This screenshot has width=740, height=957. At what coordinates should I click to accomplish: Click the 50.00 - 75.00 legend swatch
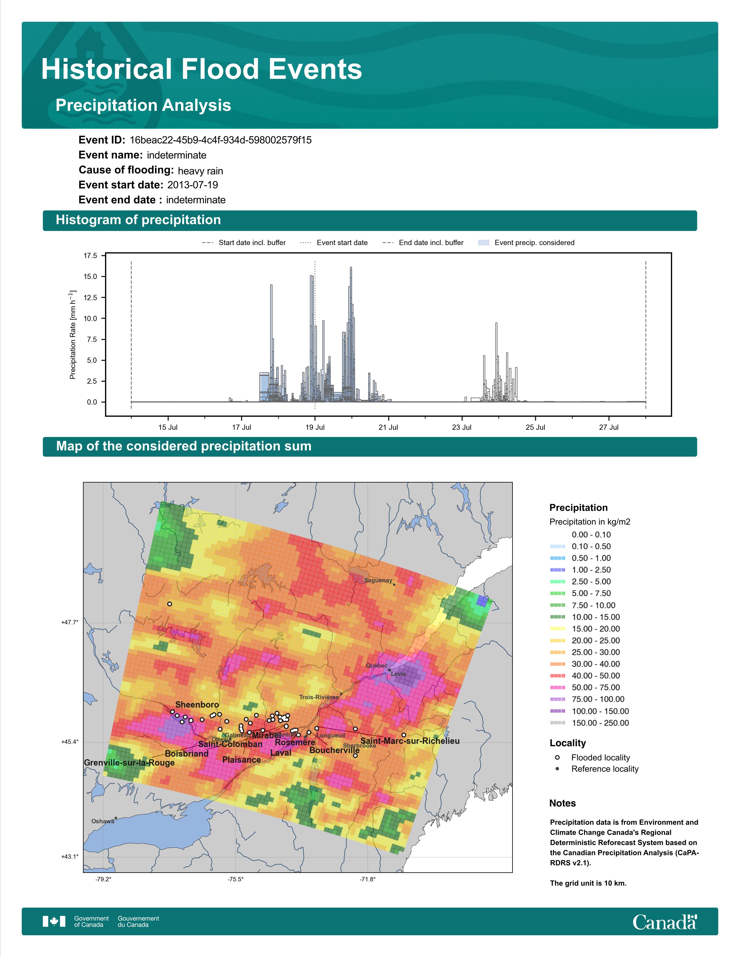557,688
